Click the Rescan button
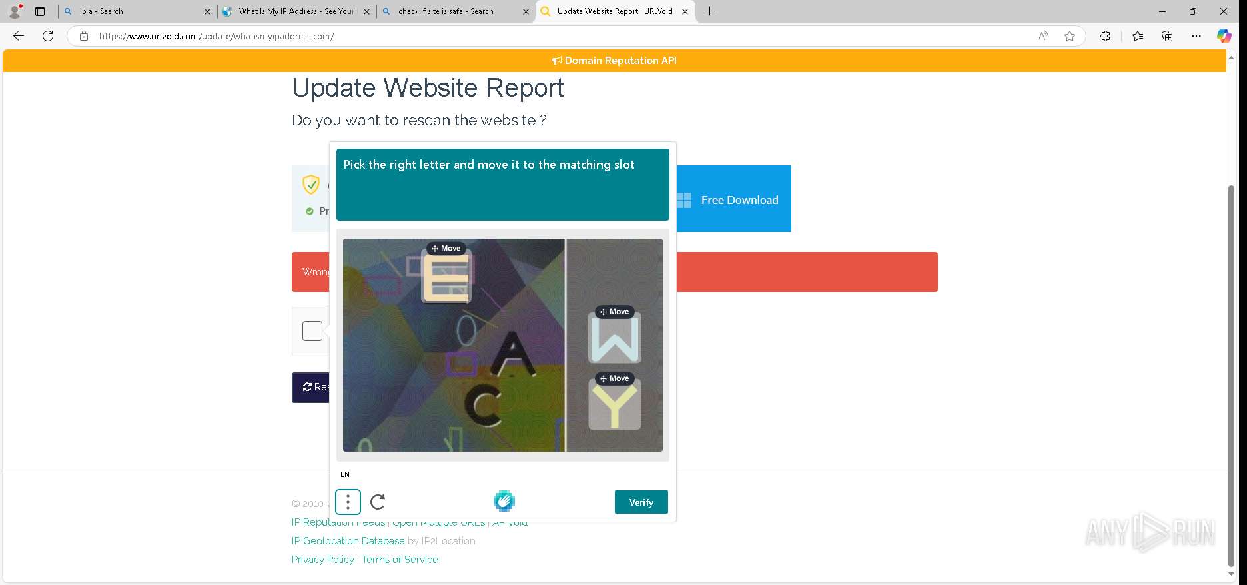The height and width of the screenshot is (585, 1247). pyautogui.click(x=311, y=387)
